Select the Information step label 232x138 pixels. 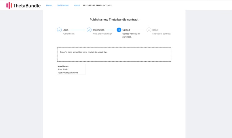click(x=98, y=30)
